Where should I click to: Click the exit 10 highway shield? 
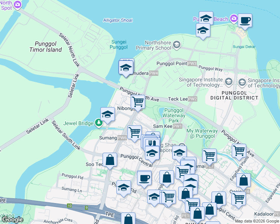click(x=70, y=206)
